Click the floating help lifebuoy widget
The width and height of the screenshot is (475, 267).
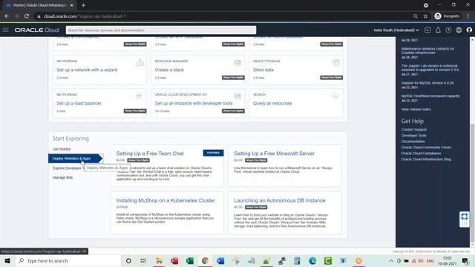[x=465, y=219]
